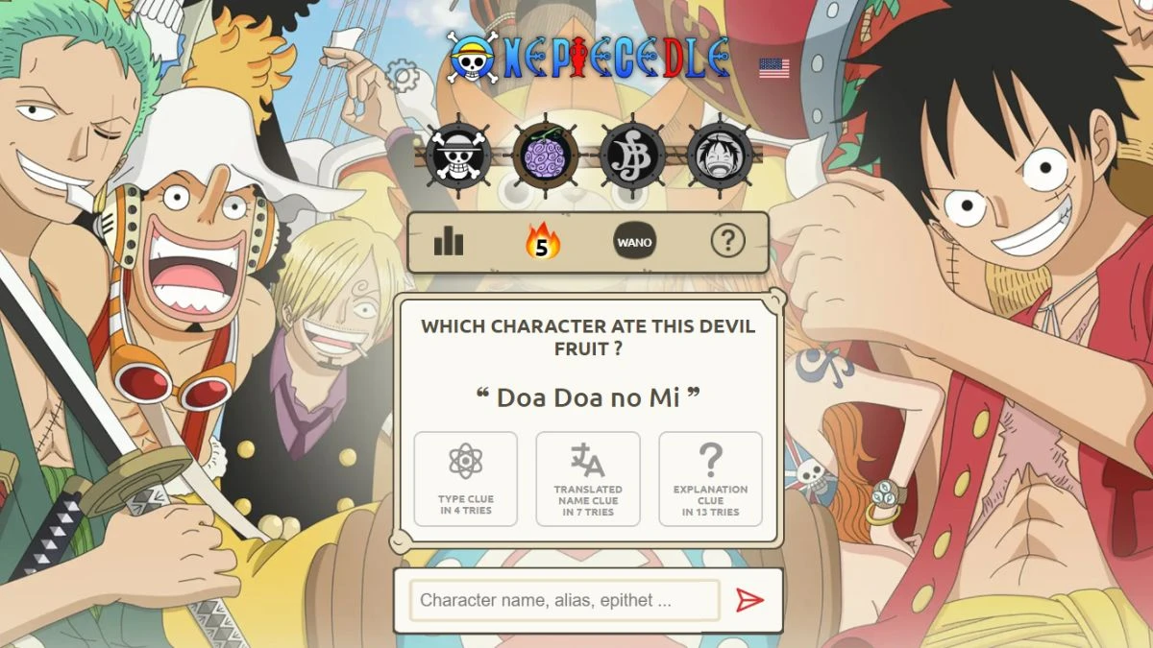Viewport: 1153px width, 648px height.
Task: Open the bar chart statistics icon
Action: coord(449,242)
